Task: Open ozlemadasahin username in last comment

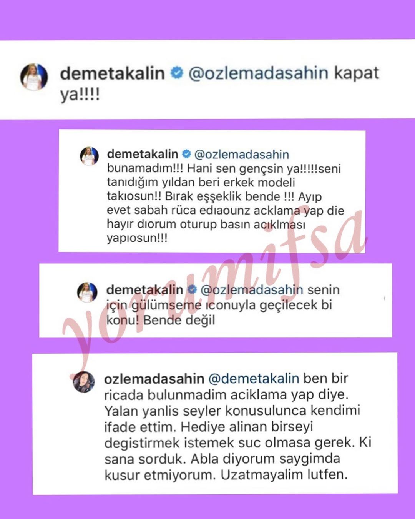Action: [154, 379]
